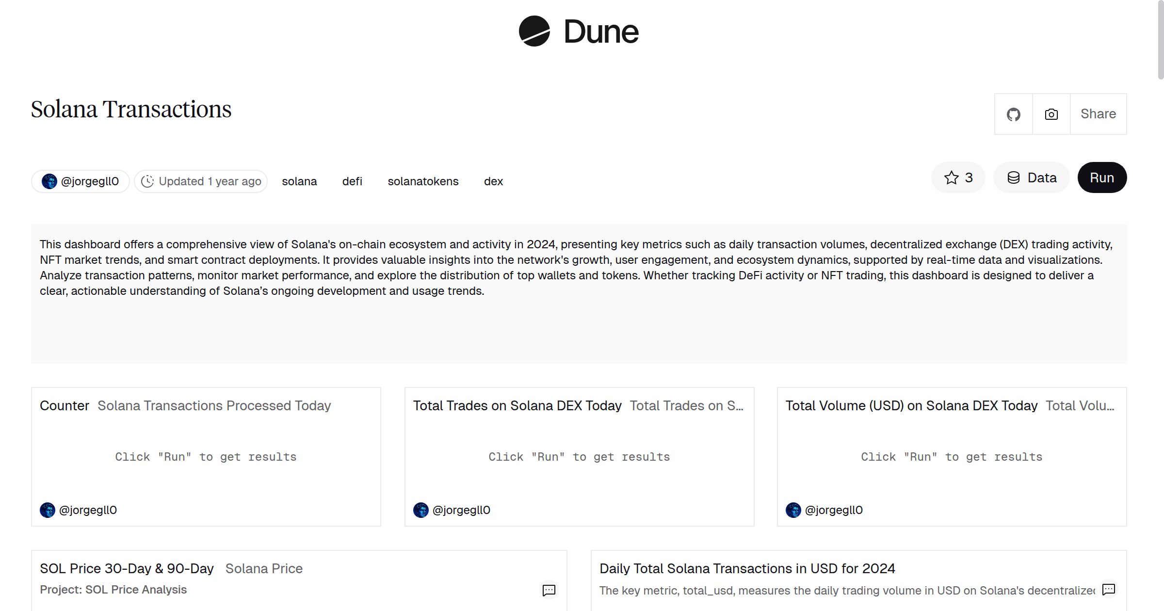The height and width of the screenshot is (611, 1164).
Task: Open the defi tag
Action: pos(352,181)
